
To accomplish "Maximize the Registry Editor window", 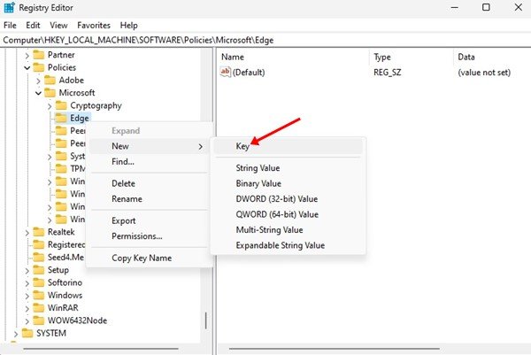I will (x=486, y=7).
